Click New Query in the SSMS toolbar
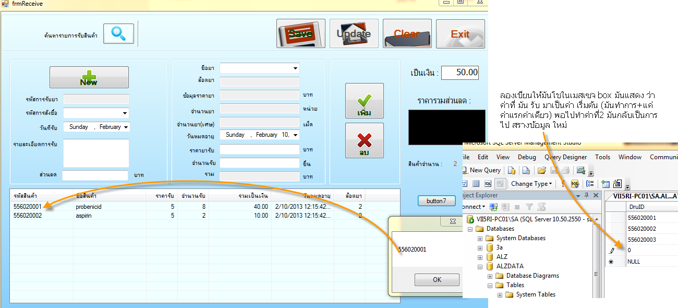 (x=481, y=170)
